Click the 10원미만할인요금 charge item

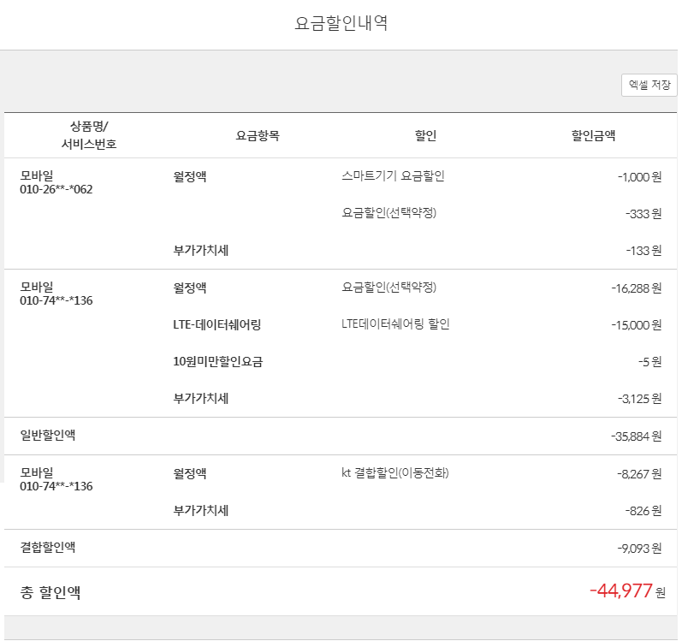[x=217, y=361]
